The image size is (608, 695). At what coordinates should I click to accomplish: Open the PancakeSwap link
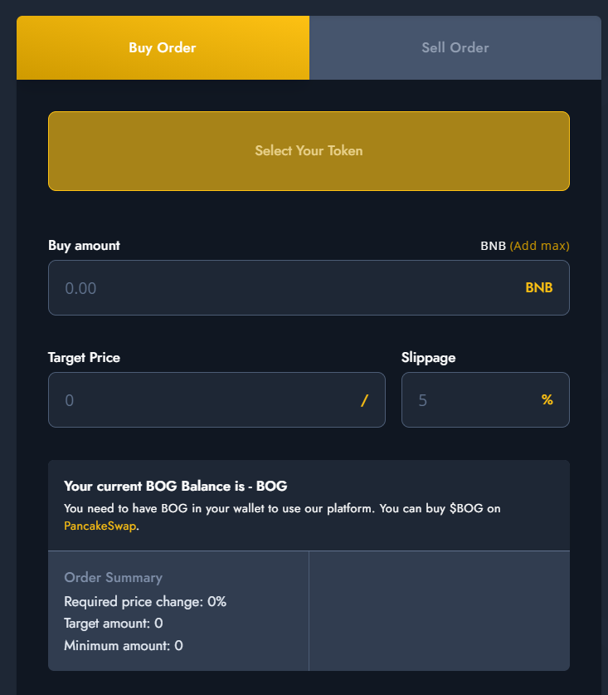point(100,526)
